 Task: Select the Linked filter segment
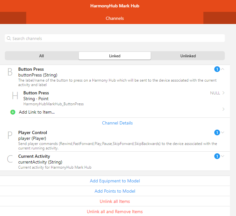click(115, 56)
